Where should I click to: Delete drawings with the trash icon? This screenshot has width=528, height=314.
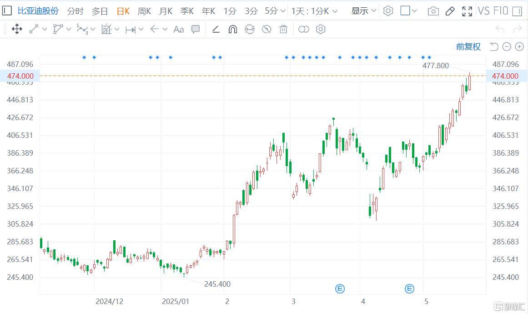[x=283, y=29]
